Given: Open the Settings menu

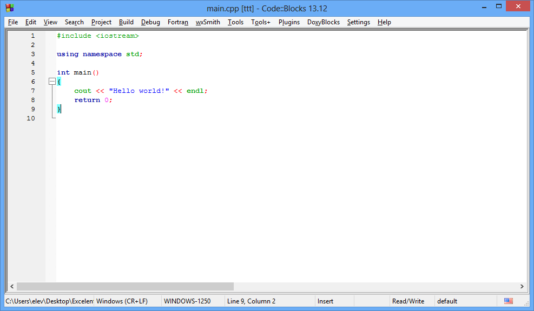Looking at the screenshot, I should coord(359,22).
